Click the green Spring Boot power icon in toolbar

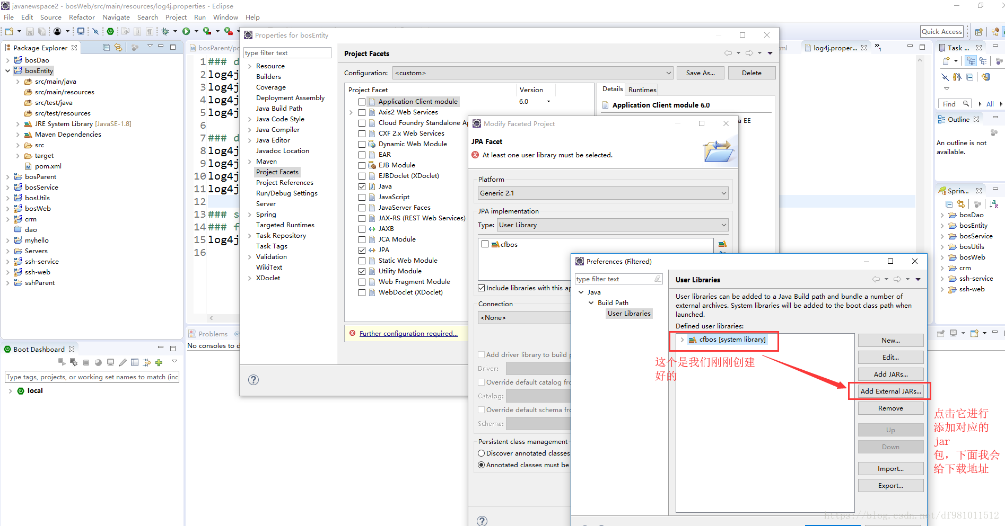click(x=110, y=32)
